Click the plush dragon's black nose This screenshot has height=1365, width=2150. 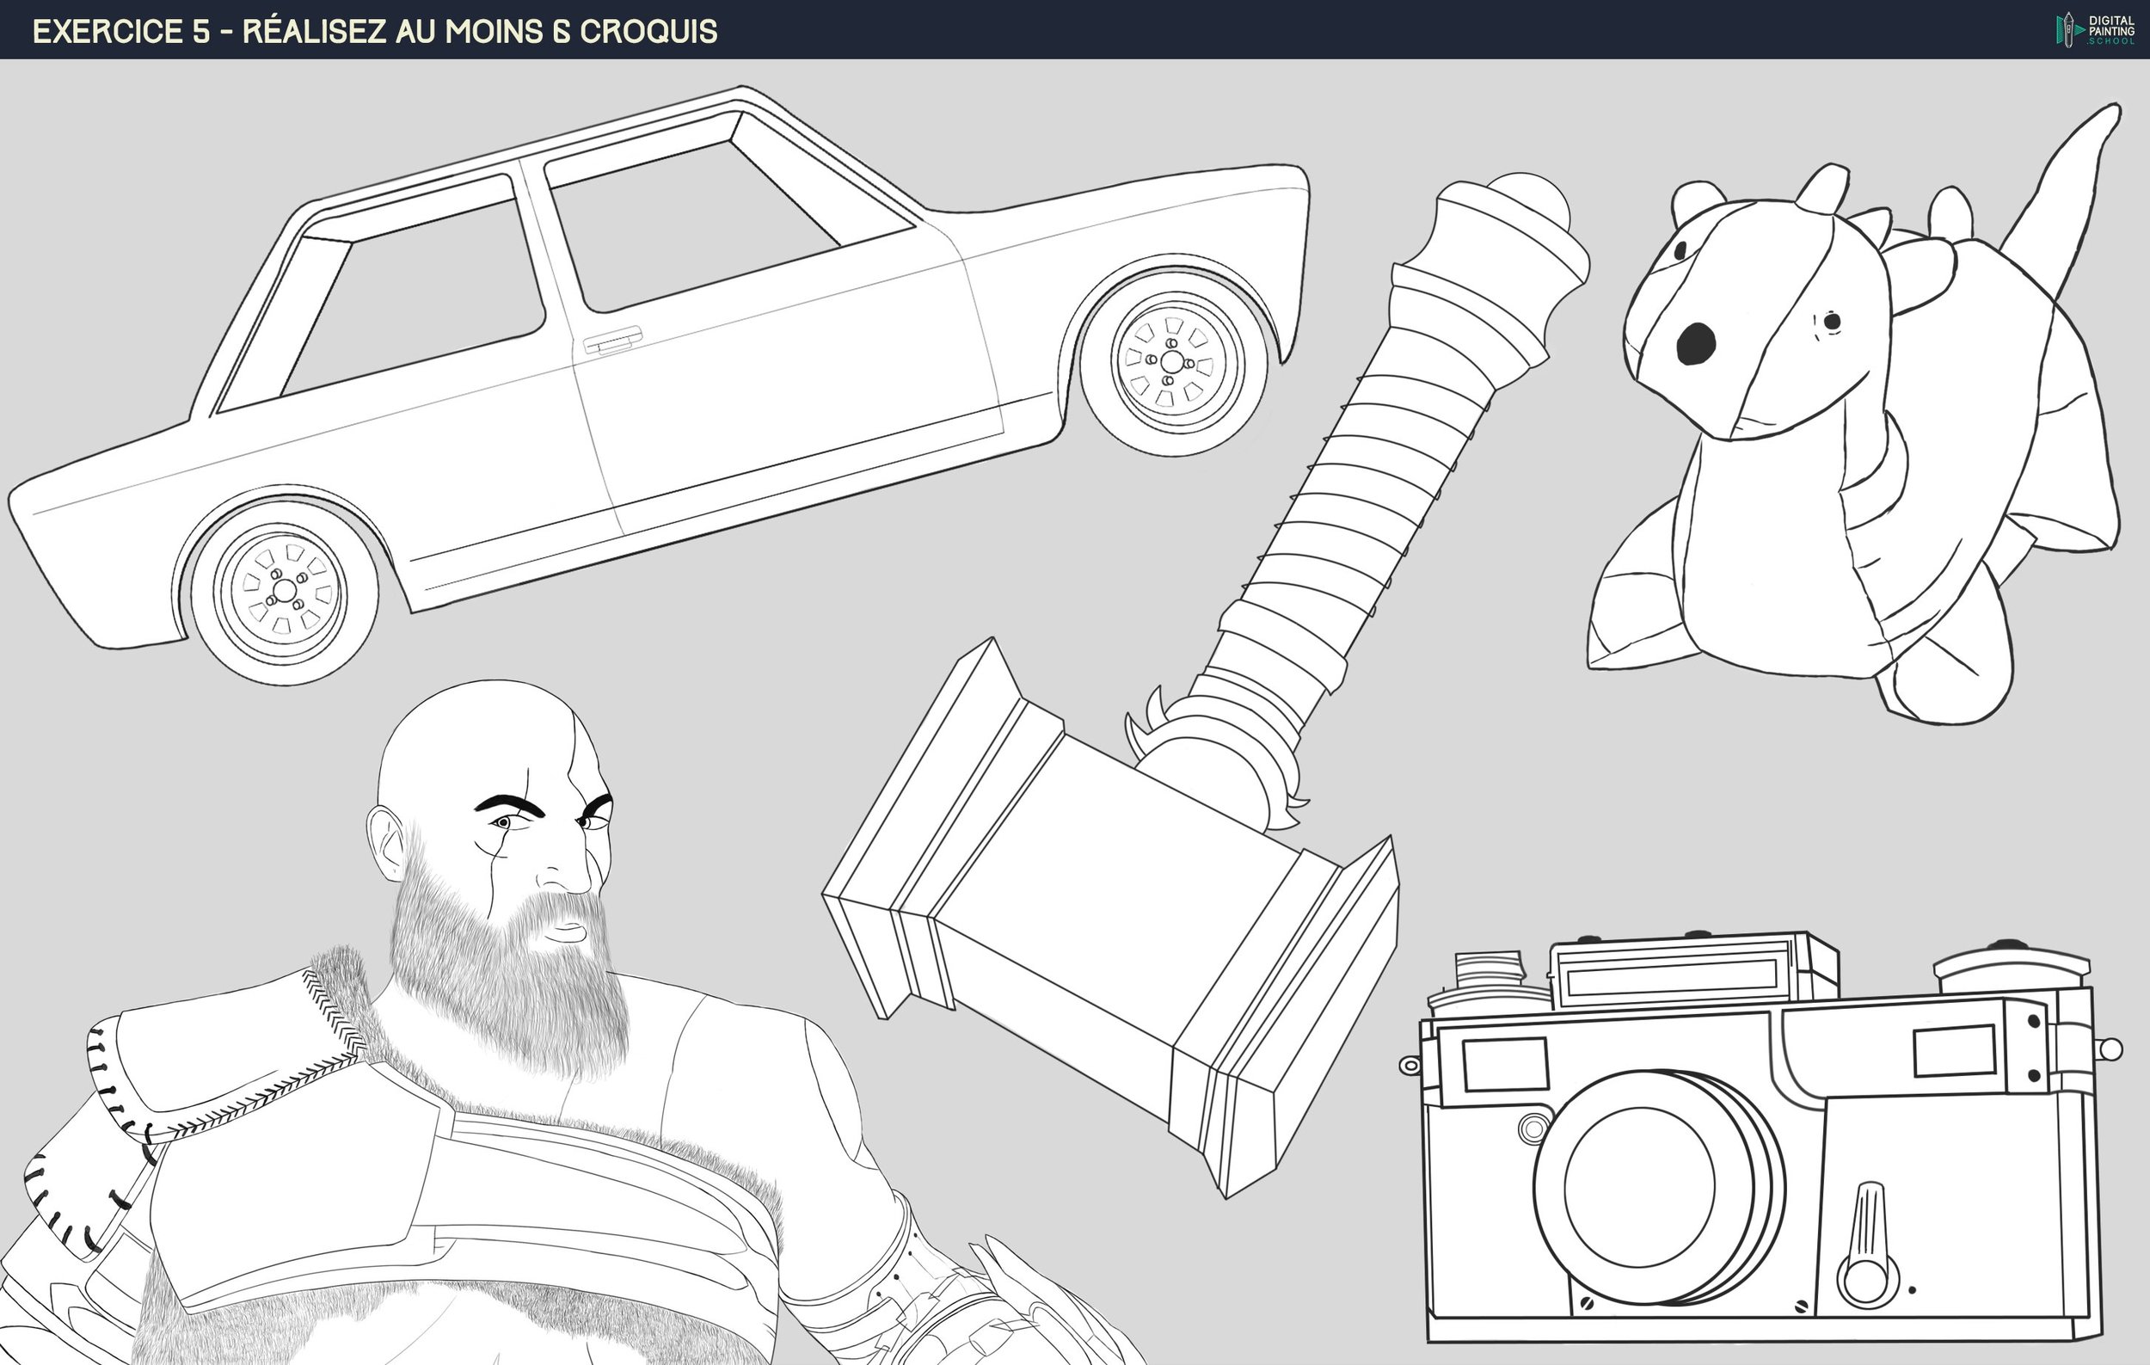click(x=1695, y=344)
